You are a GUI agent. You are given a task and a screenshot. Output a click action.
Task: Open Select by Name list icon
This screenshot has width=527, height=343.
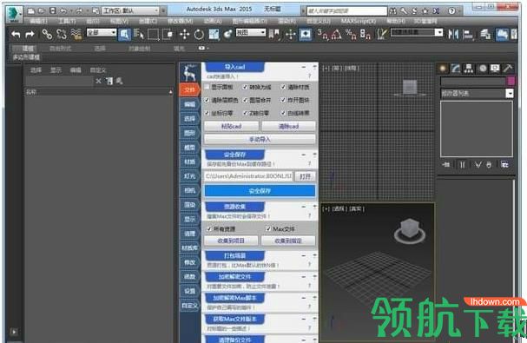(138, 35)
